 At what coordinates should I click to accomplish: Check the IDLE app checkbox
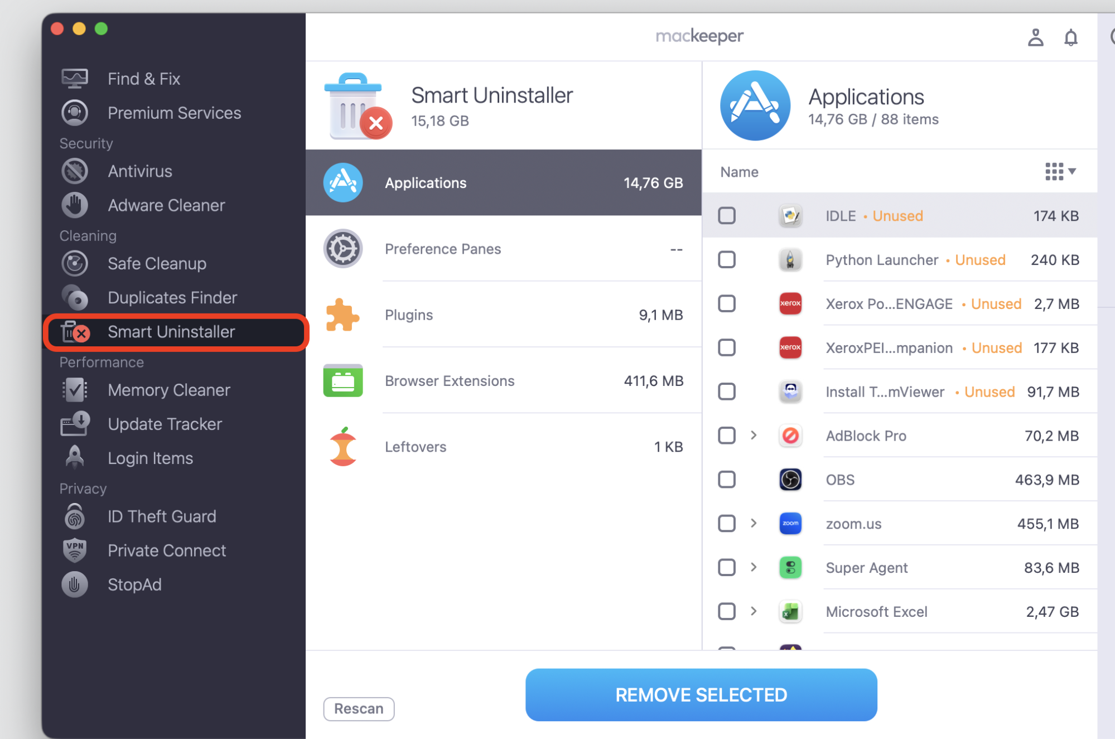click(727, 215)
